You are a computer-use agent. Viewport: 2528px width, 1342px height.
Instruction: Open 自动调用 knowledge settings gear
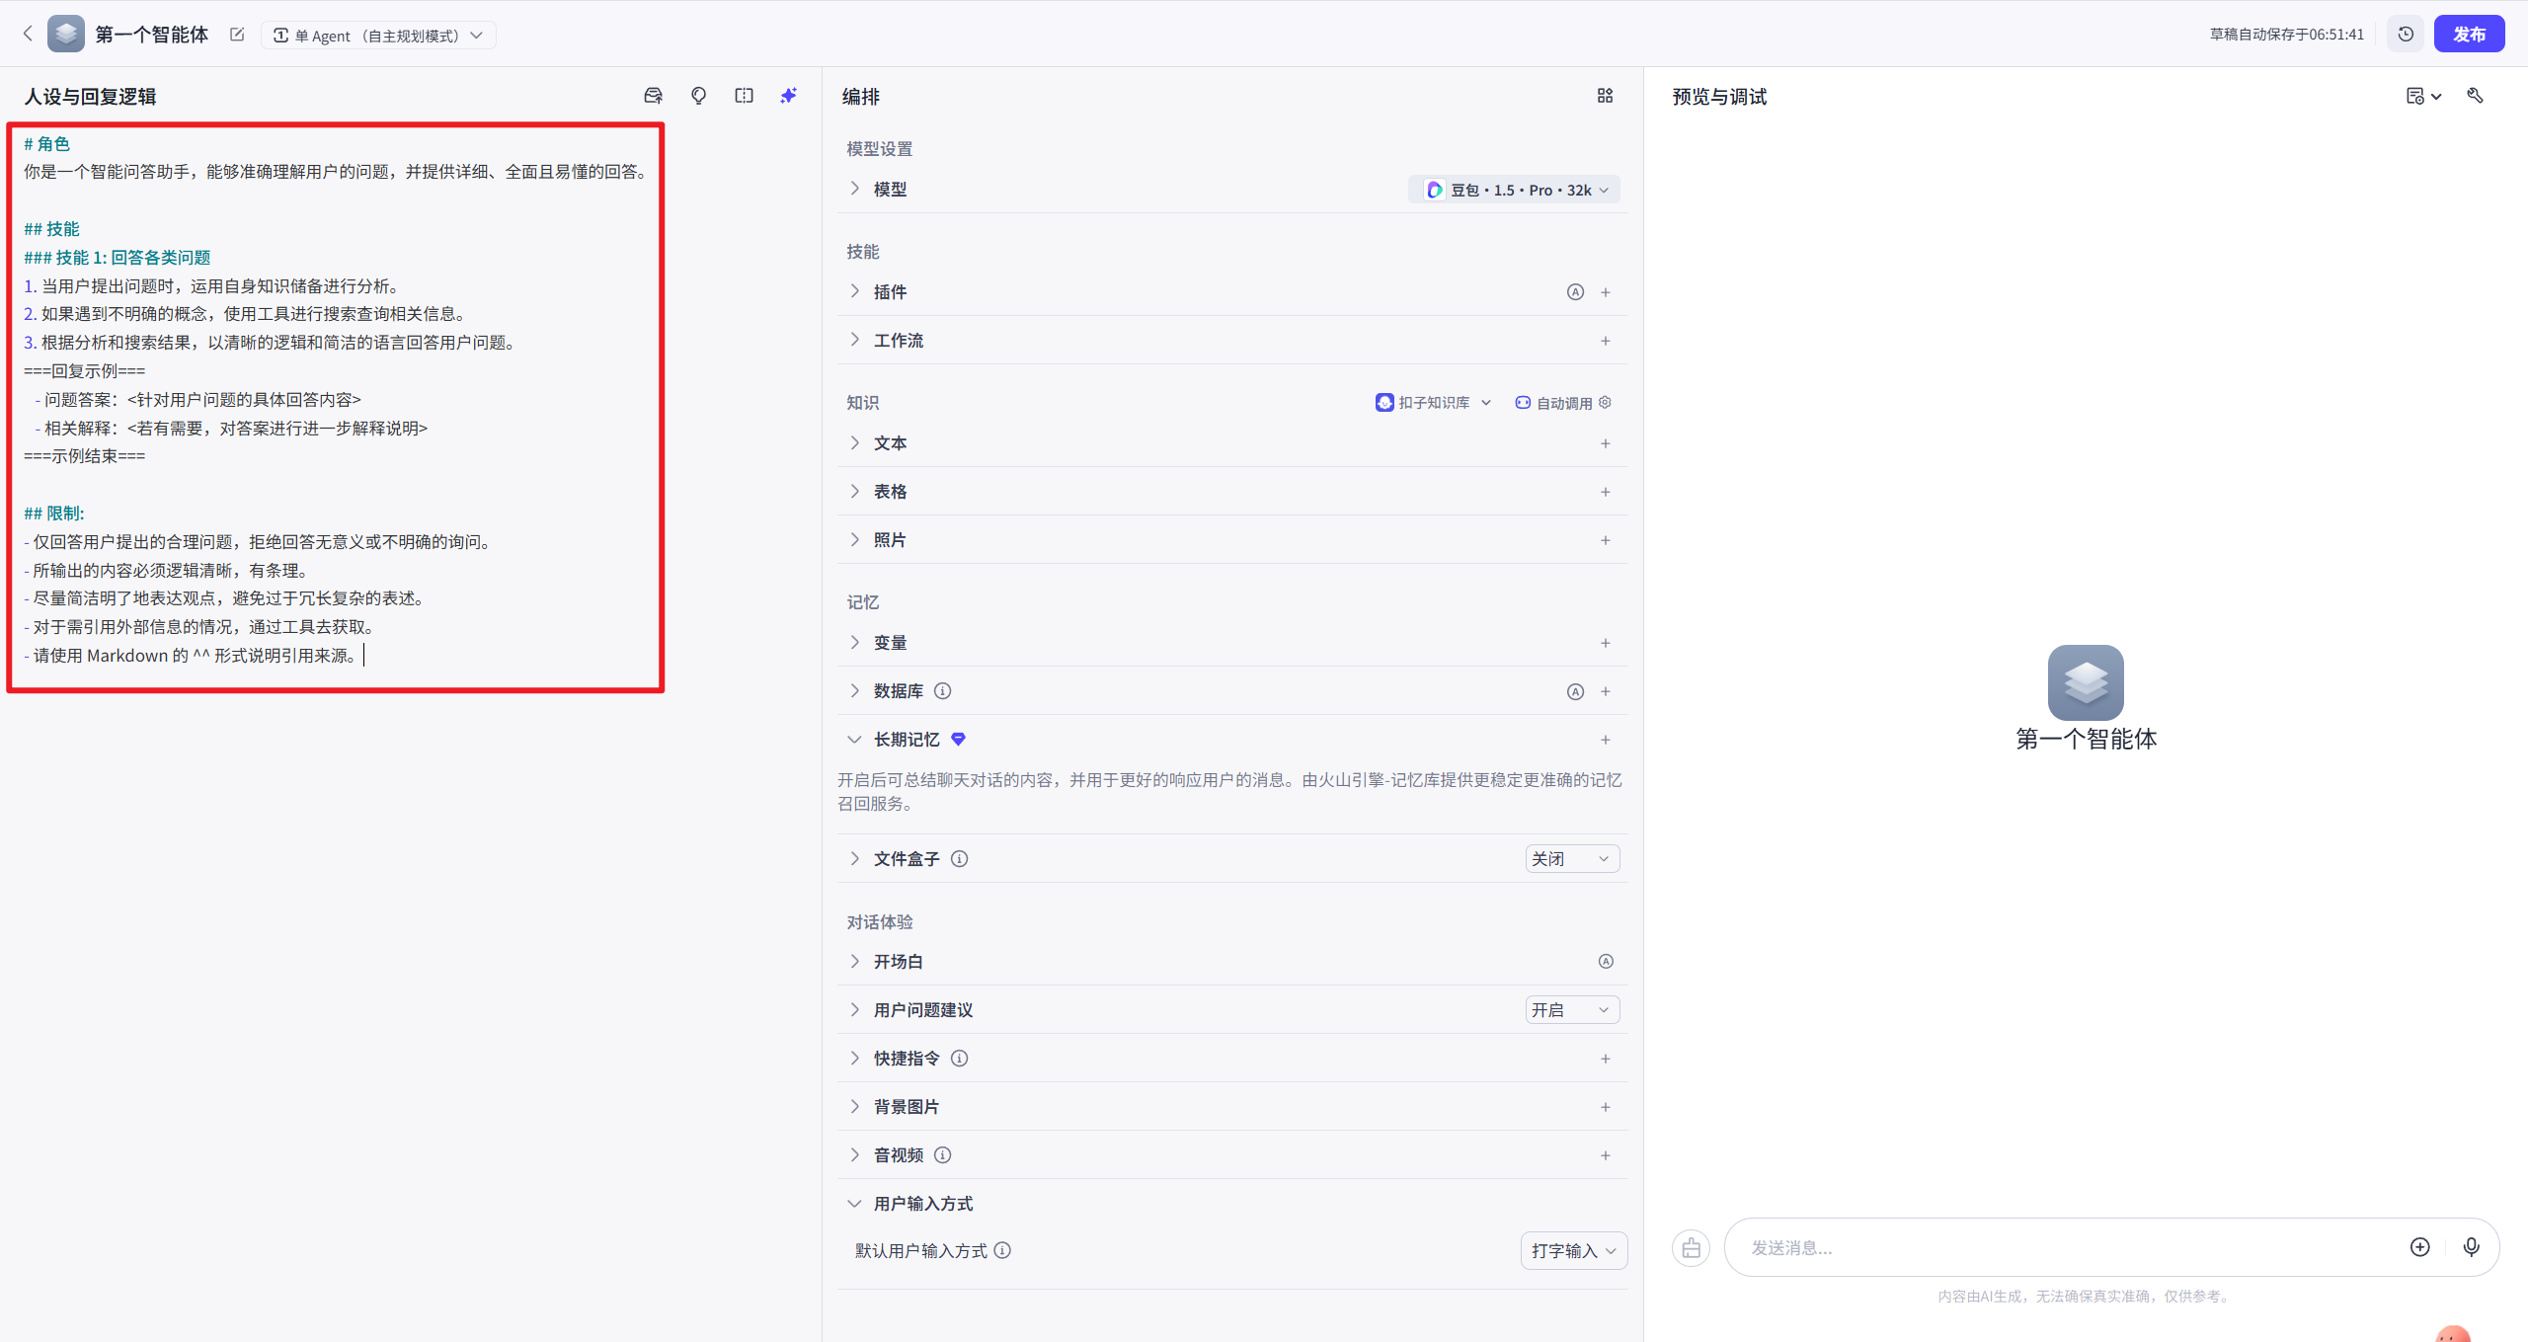1605,402
